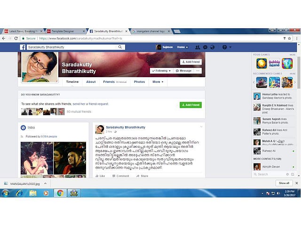Viewport: 301px width, 226px height.
Task: Click the Share icon under the post
Action: pos(142,176)
